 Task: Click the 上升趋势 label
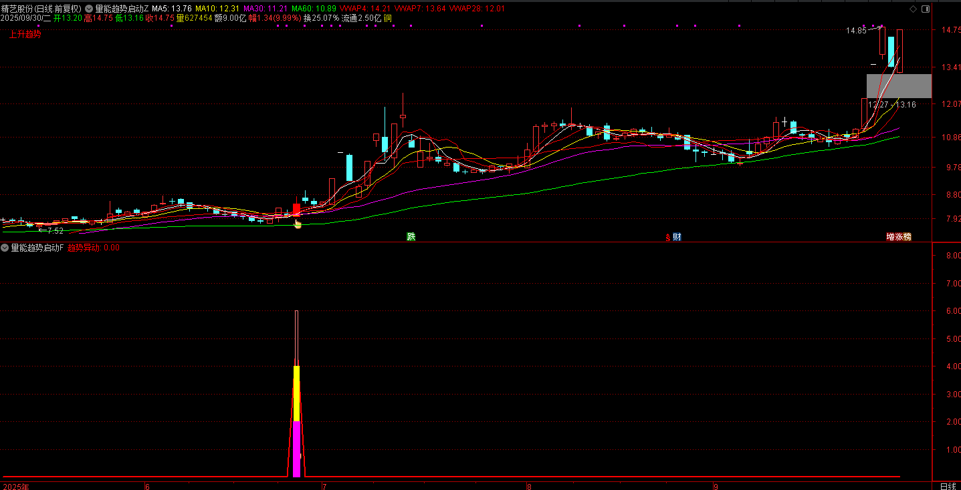pyautogui.click(x=25, y=34)
